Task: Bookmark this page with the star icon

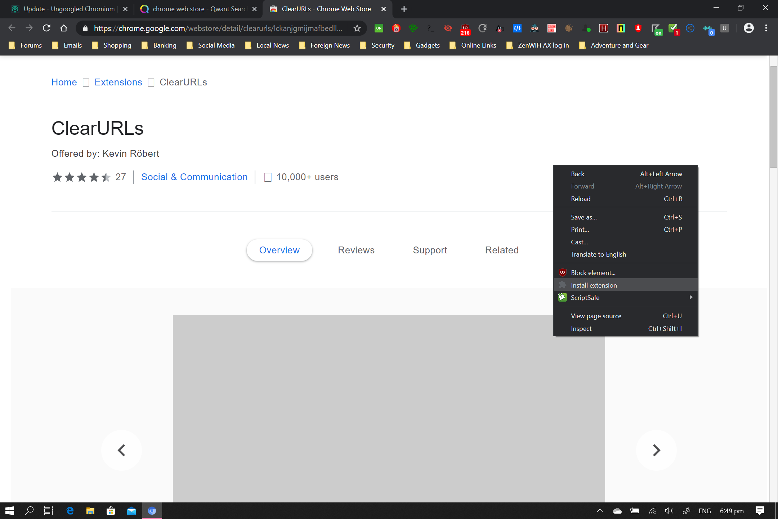Action: (x=357, y=28)
